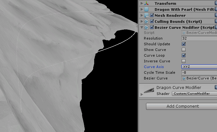Enable the Inverse Curve checkbox

pyautogui.click(x=184, y=61)
